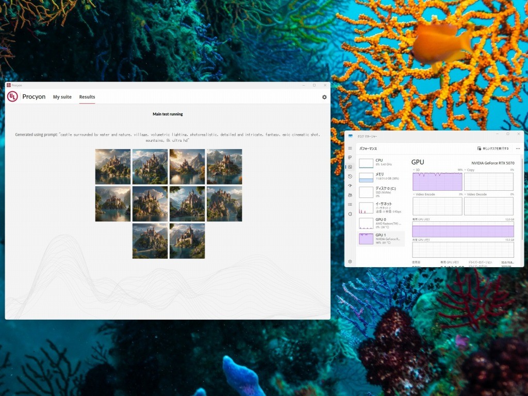Open Procyon settings gear icon
The height and width of the screenshot is (396, 528).
coord(324,97)
